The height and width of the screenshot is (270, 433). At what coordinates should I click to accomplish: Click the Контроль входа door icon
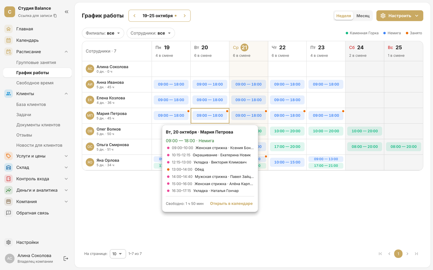point(9,179)
